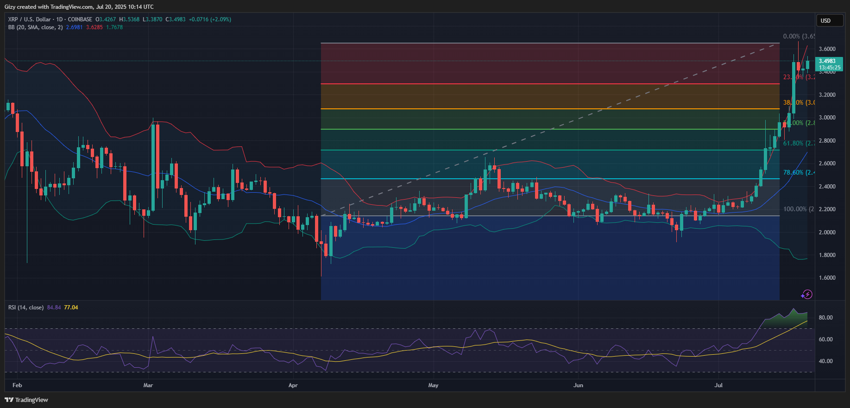Screen dimensions: 850x408
Task: Select the BB (20, SMA, close, 2) indicator legend
Action: (35, 27)
